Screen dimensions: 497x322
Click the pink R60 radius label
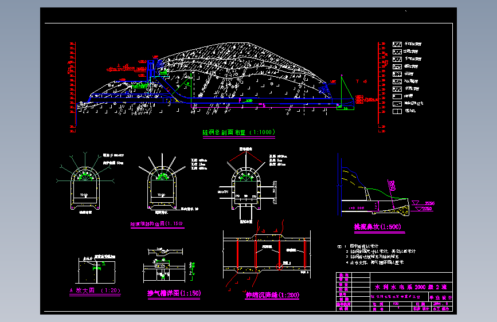(x=392, y=186)
